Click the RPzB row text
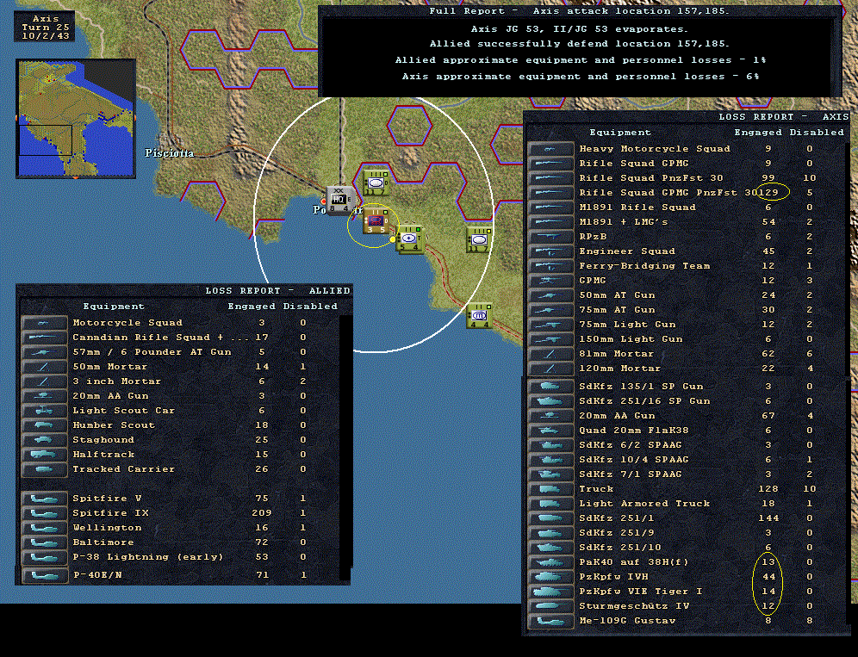The width and height of the screenshot is (858, 657). click(x=593, y=237)
